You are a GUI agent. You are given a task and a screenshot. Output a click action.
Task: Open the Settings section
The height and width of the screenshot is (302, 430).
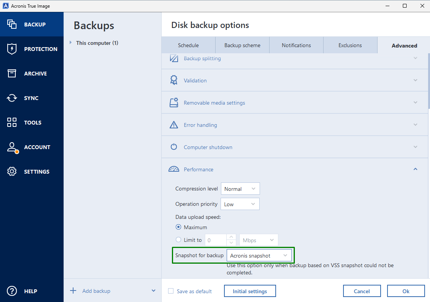pos(32,171)
